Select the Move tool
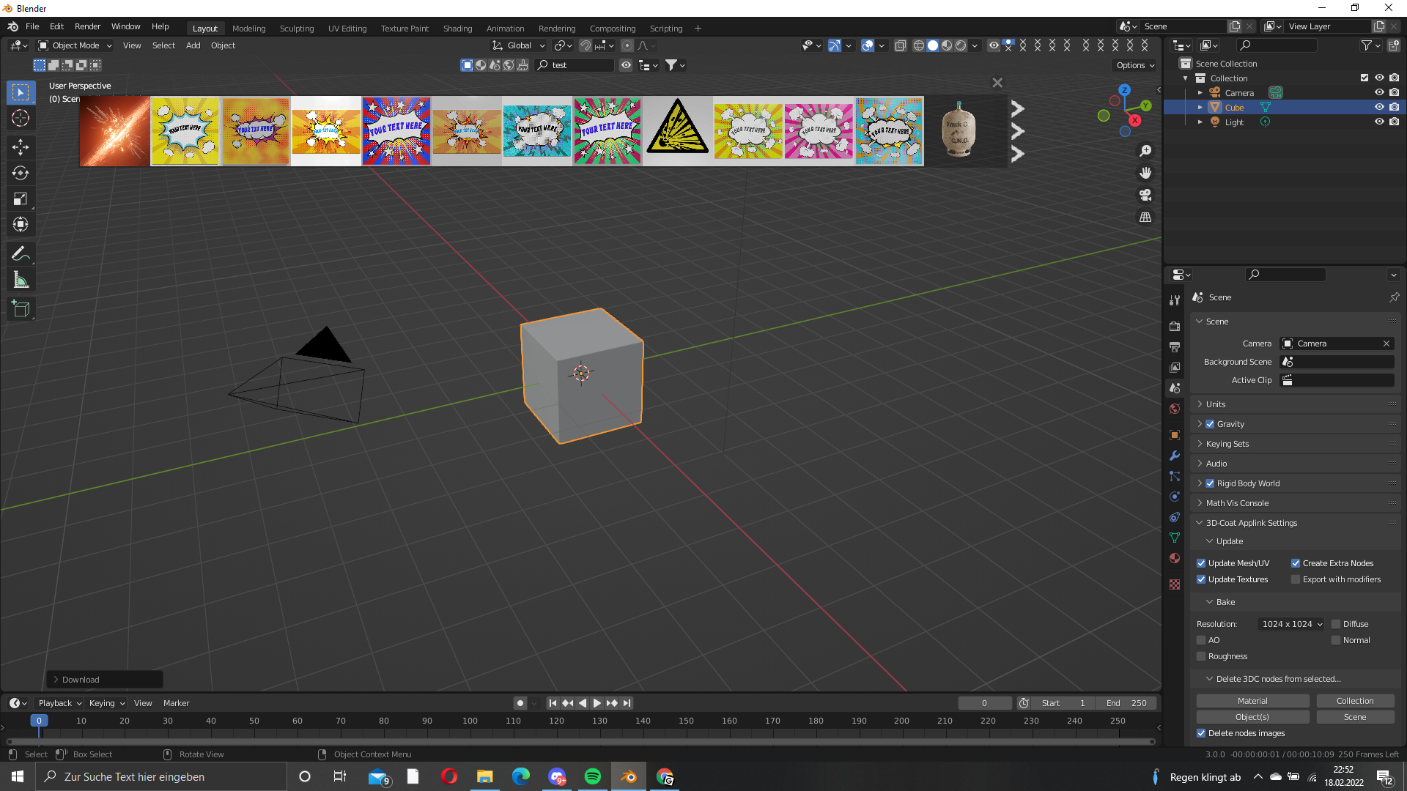 [x=21, y=147]
